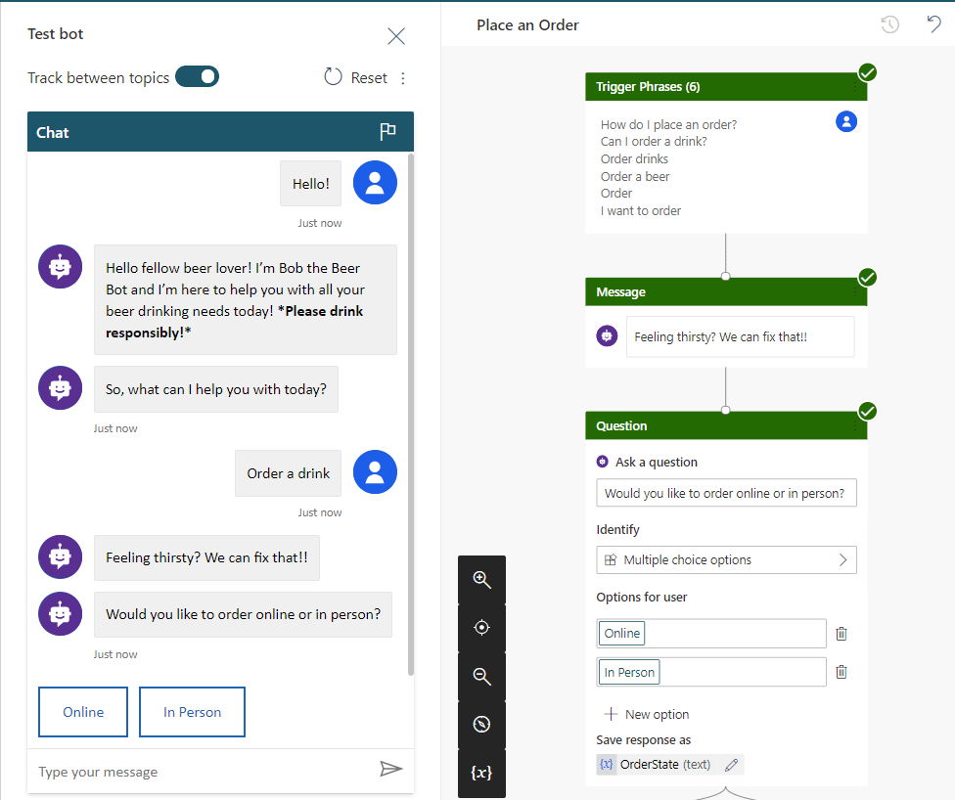Open the test bot more options menu
The image size is (955, 800).
click(x=403, y=78)
